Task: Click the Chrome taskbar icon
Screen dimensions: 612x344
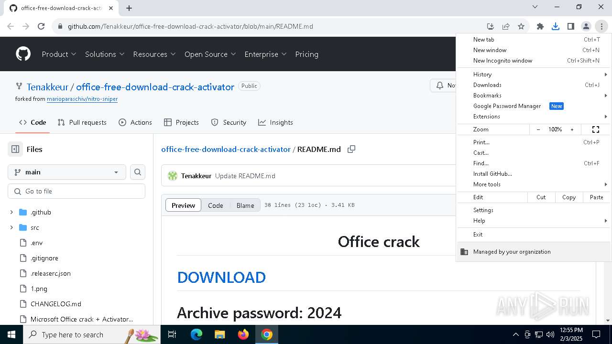Action: 267,334
